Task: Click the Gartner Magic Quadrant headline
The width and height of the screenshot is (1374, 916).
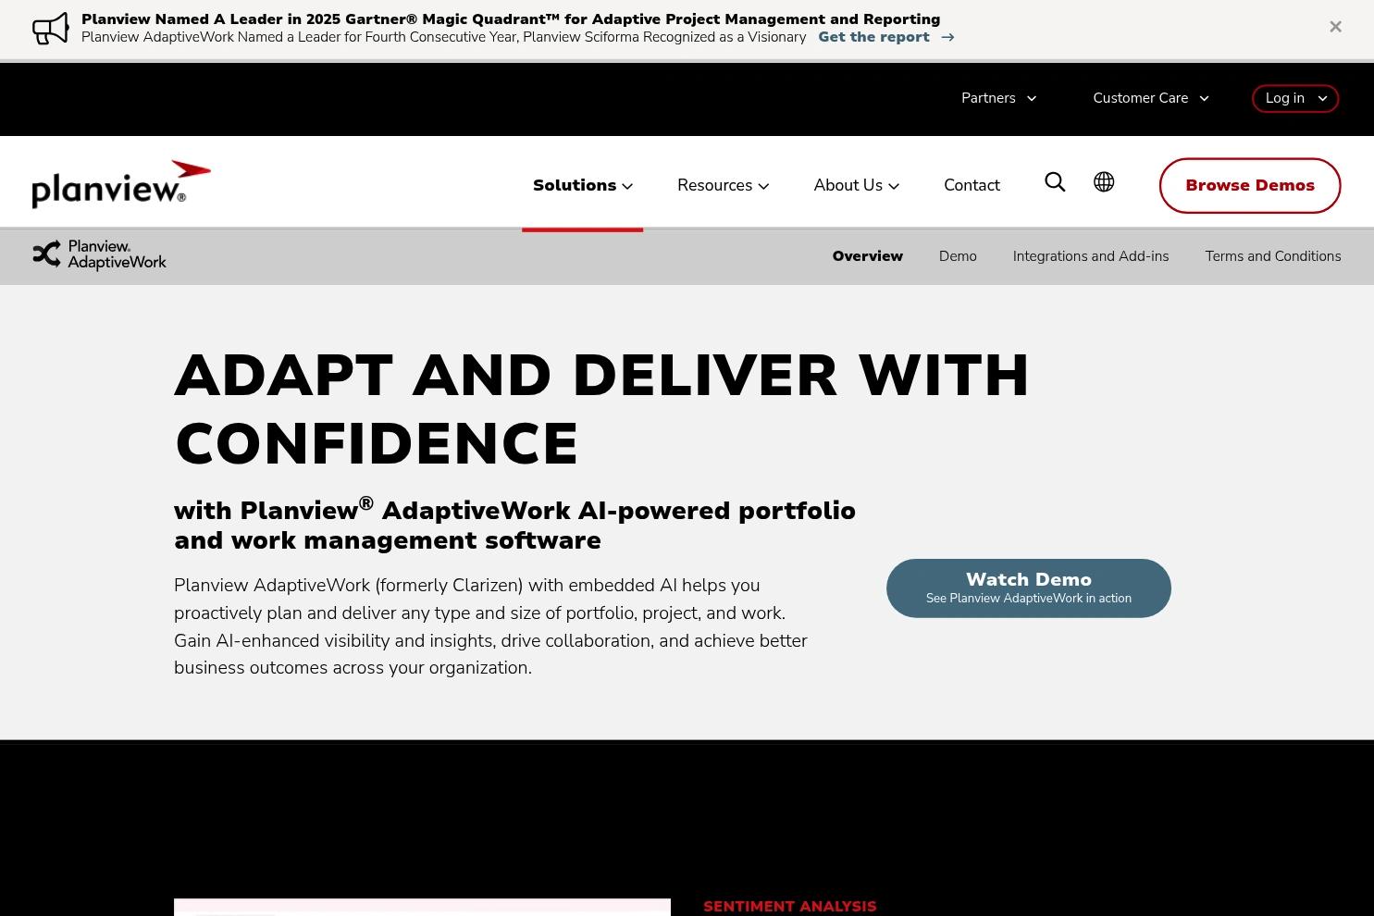Action: [x=511, y=19]
